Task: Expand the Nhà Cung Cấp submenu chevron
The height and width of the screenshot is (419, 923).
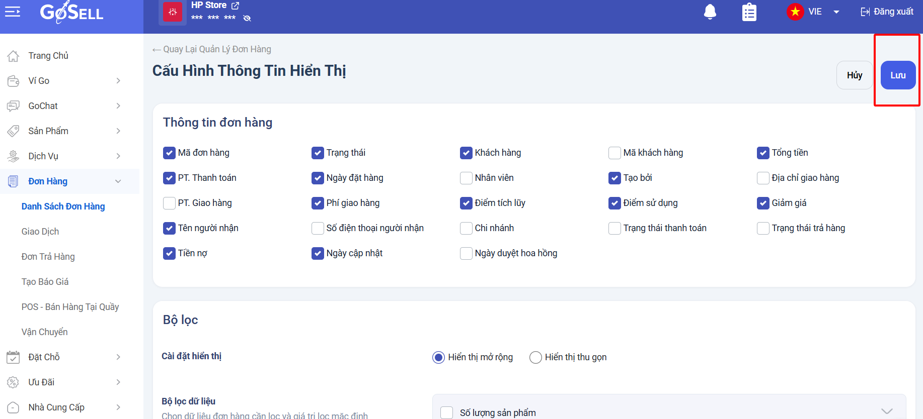Action: (118, 407)
